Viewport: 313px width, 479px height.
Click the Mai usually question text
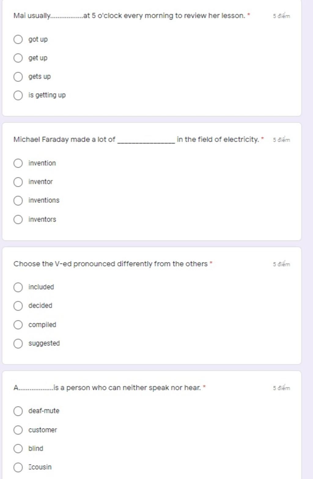tap(129, 16)
